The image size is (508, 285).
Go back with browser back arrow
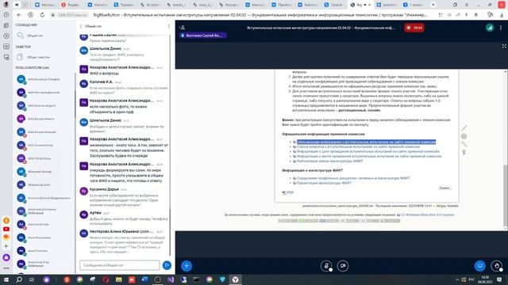point(19,15)
